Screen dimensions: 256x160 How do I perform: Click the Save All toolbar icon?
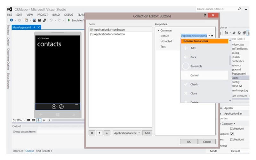coord(44,20)
